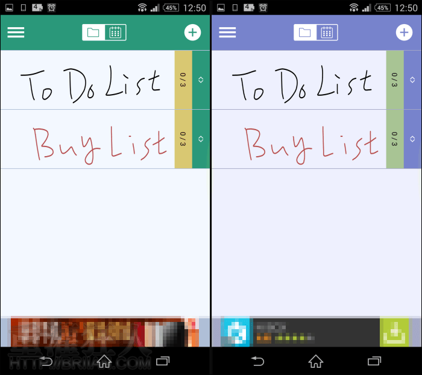Switch to folder view in green header
422x375 pixels.
[x=93, y=33]
